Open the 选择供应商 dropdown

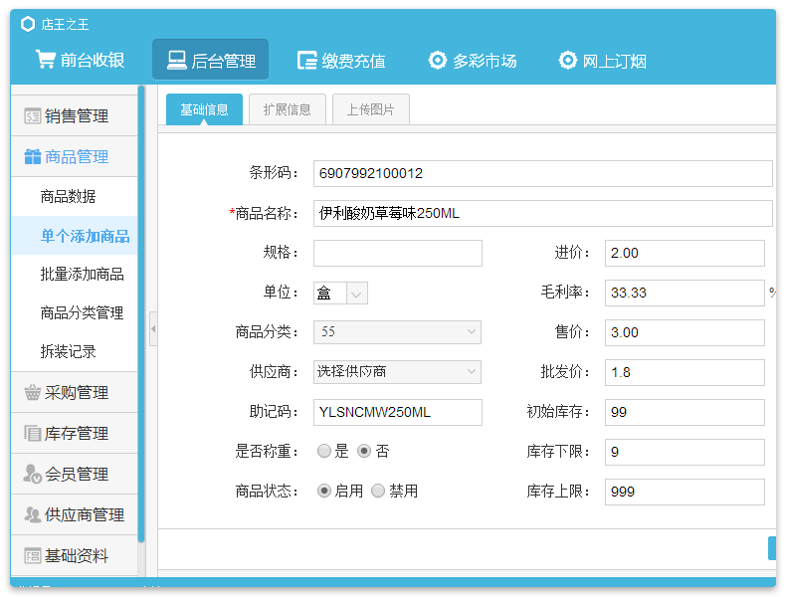click(397, 372)
